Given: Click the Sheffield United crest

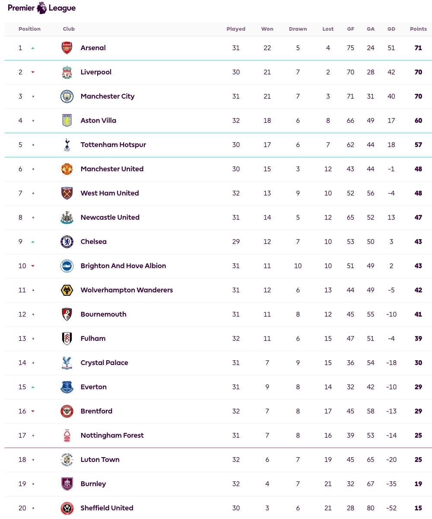Looking at the screenshot, I should click(x=67, y=508).
